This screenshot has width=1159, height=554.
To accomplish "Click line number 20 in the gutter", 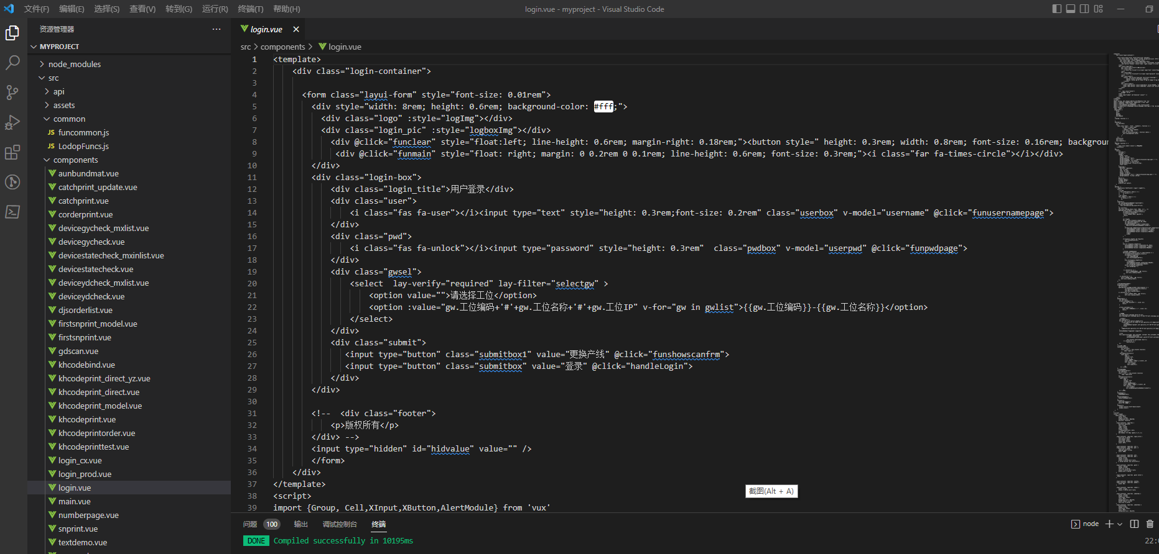I will click(x=252, y=283).
